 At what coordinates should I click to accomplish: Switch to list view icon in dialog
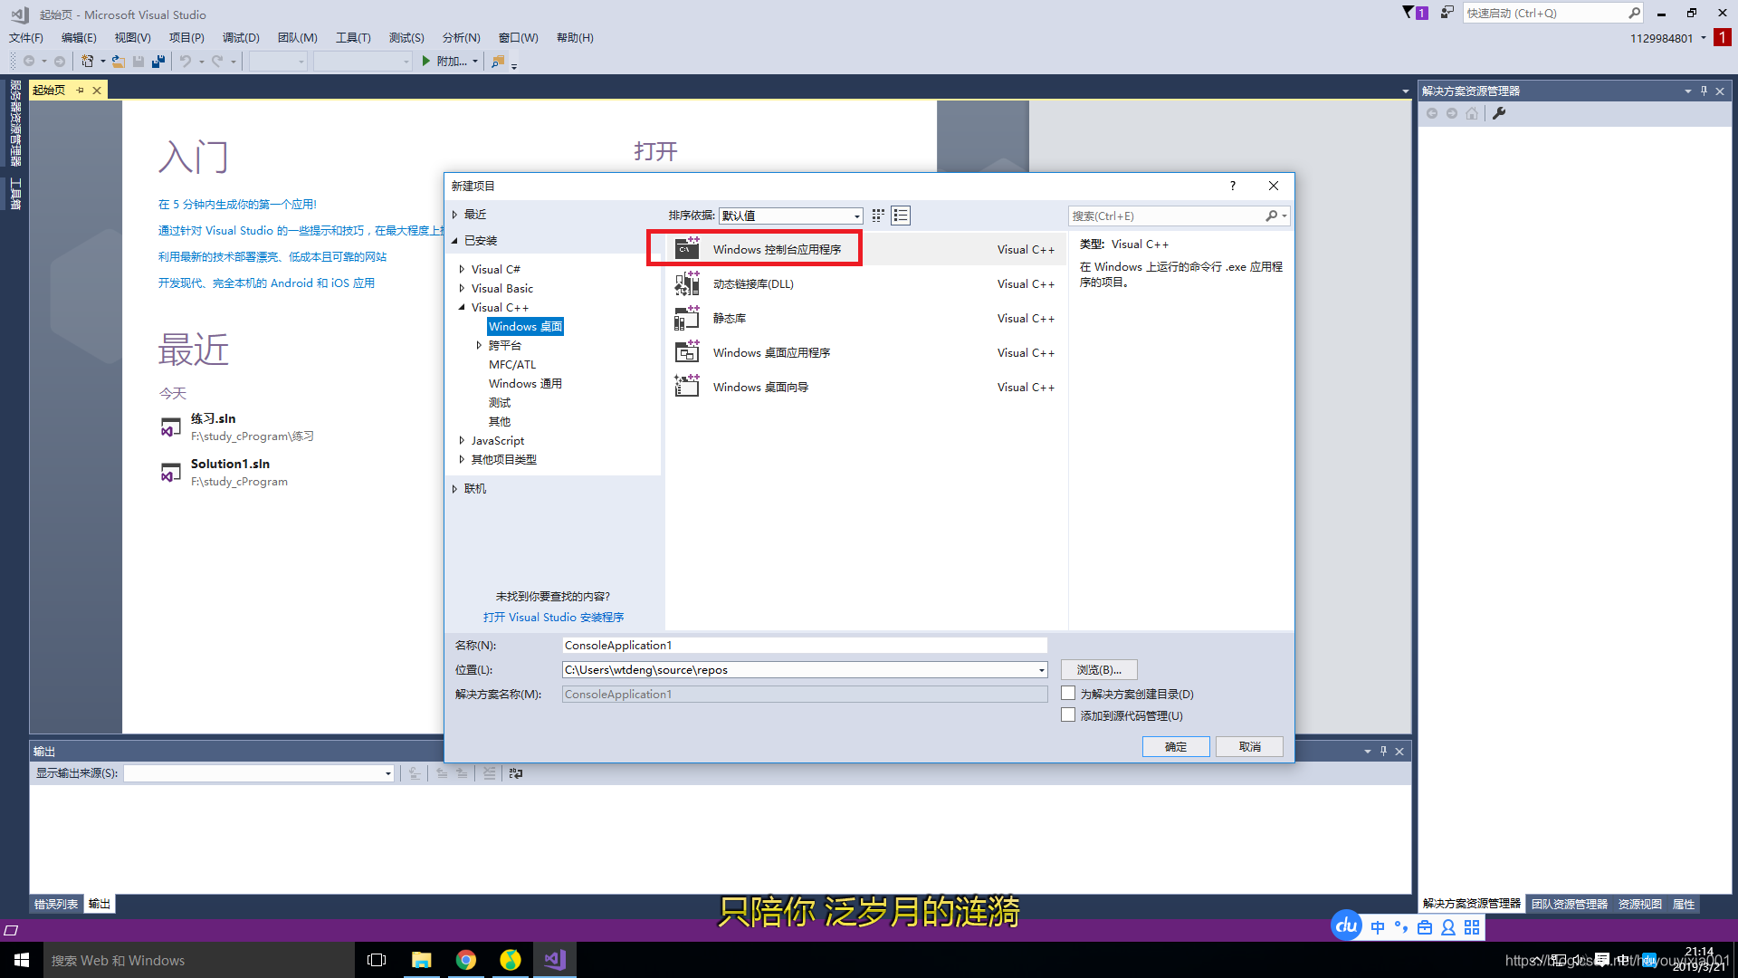click(x=901, y=216)
